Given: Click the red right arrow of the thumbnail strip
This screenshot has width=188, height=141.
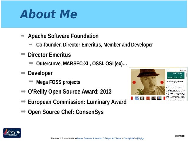Looking at the screenshot, I should tap(164, 98).
